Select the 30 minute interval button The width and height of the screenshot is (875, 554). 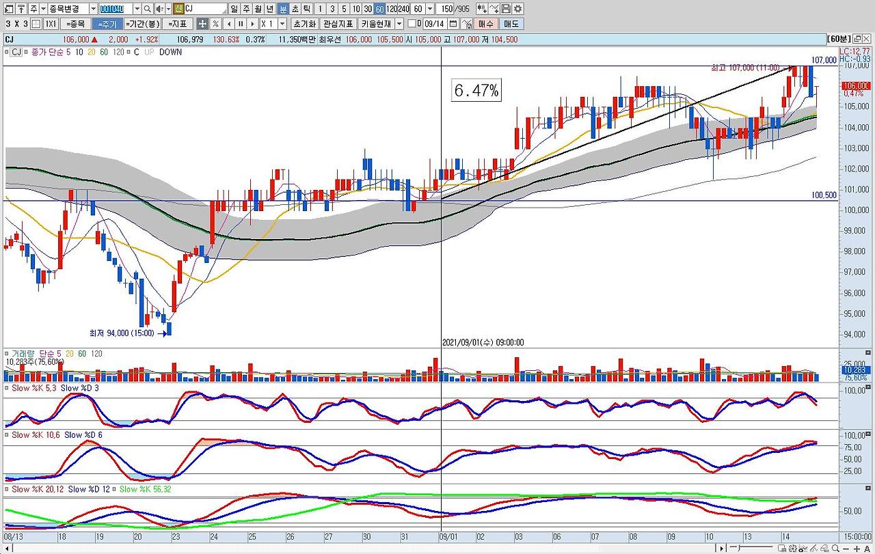[x=368, y=9]
